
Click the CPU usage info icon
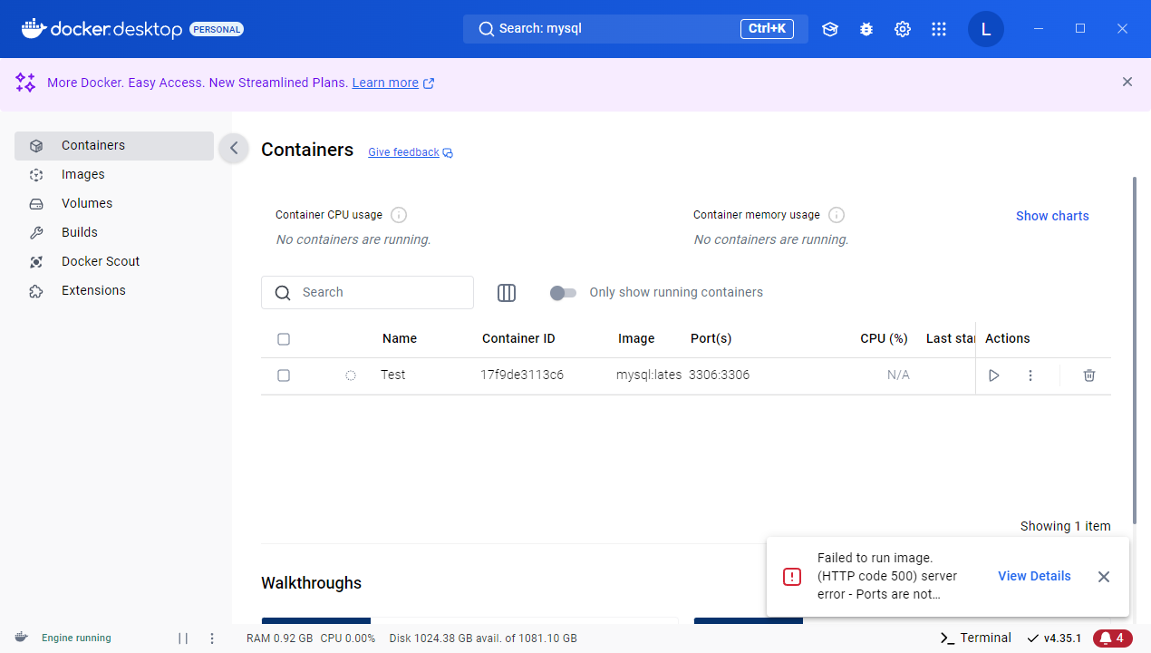[x=399, y=216]
